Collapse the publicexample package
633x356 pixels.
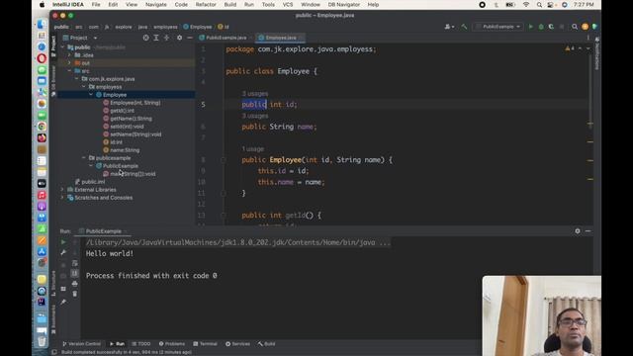point(83,158)
